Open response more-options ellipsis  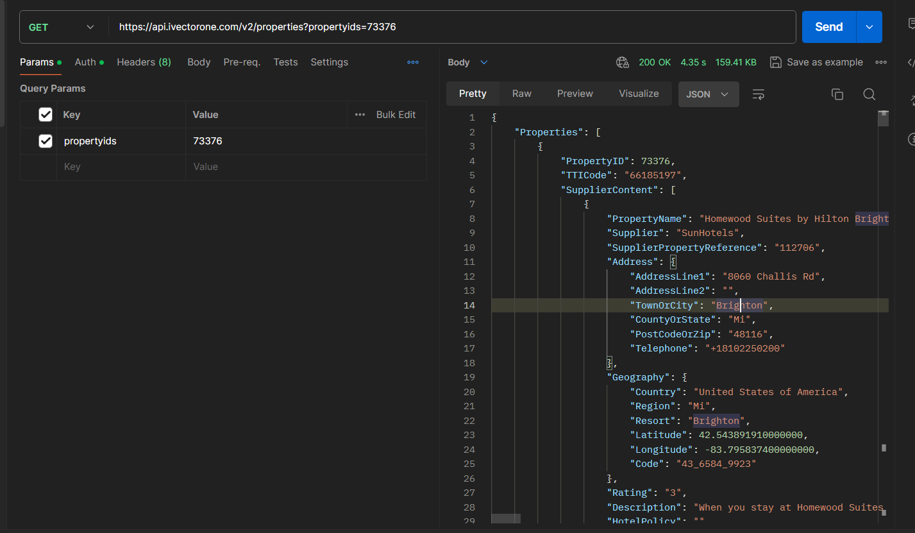881,62
